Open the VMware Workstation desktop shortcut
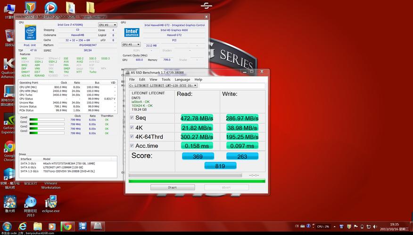This screenshot has height=235, width=413. [x=50, y=185]
